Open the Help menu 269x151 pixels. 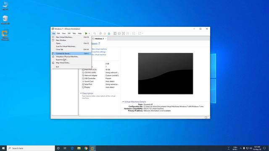tap(80, 34)
